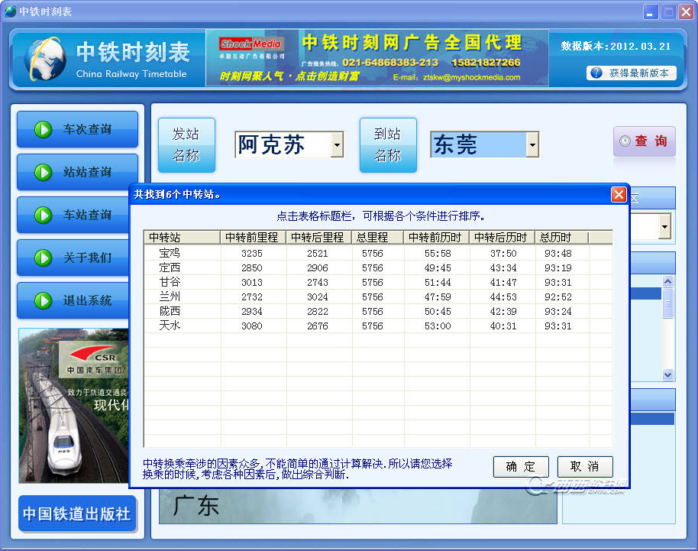
Task: Open 车次查询 in the sidebar
Action: 77,129
